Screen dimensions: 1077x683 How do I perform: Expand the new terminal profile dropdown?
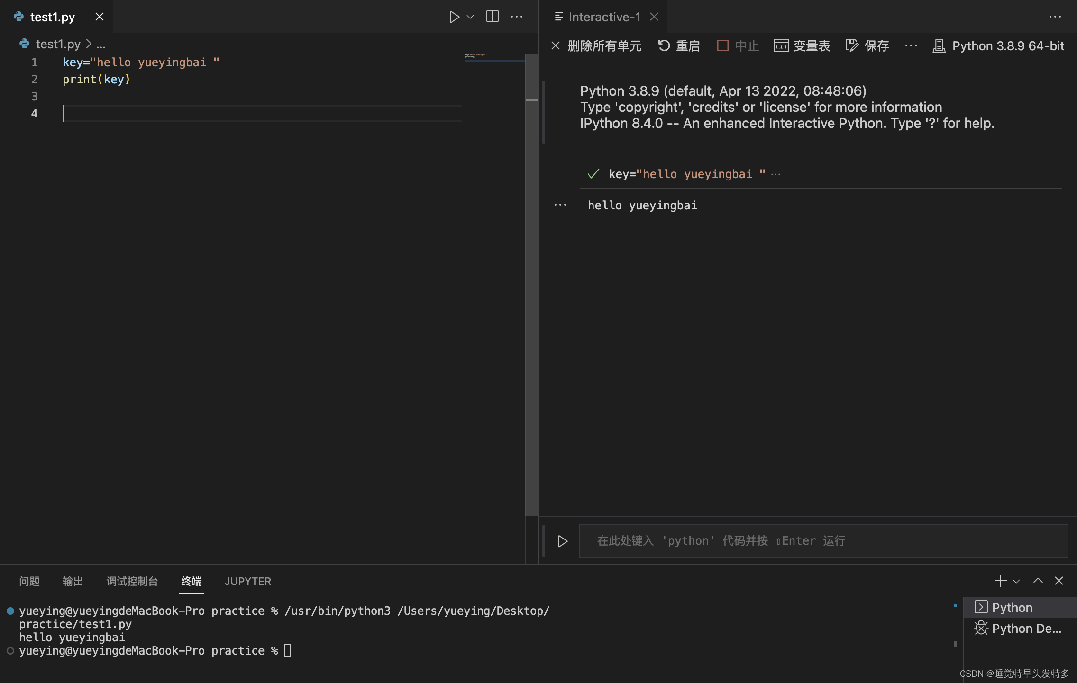1016,581
